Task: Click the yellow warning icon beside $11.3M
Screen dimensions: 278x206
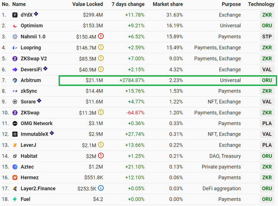Action: 101,112
